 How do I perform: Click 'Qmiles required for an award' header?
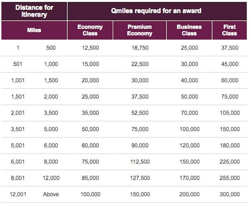pos(157,11)
